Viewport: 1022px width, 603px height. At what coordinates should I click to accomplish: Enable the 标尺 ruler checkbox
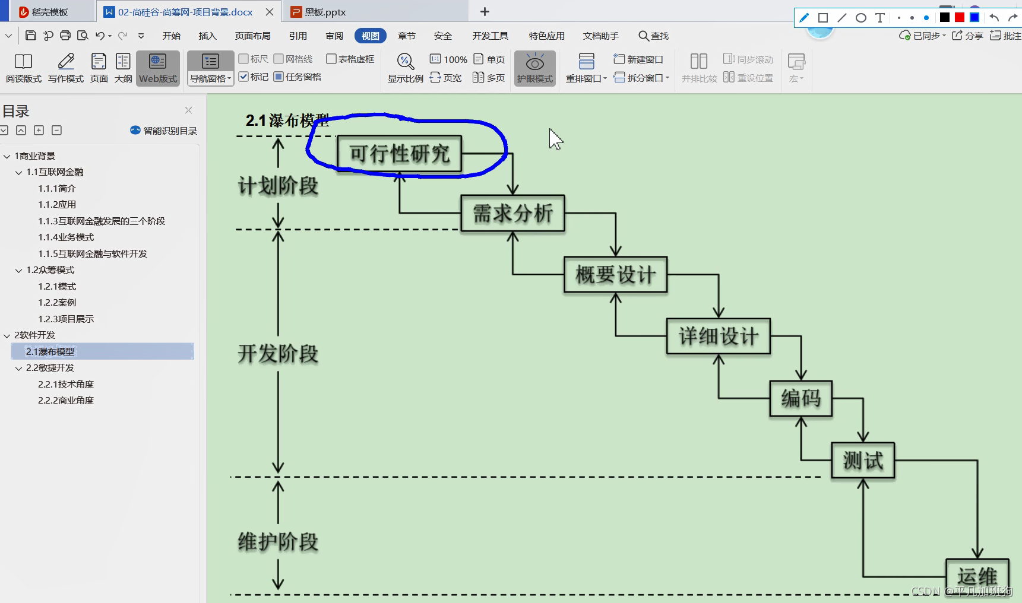(243, 59)
